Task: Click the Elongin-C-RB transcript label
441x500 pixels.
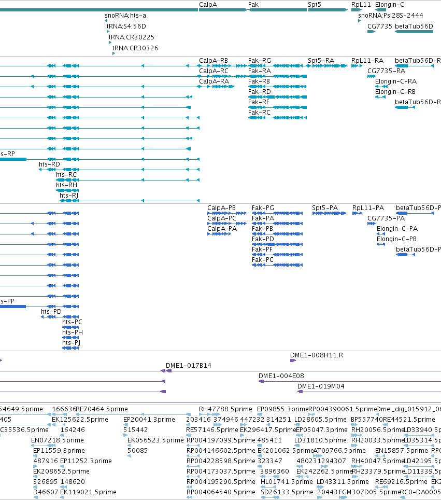Action: coord(395,91)
